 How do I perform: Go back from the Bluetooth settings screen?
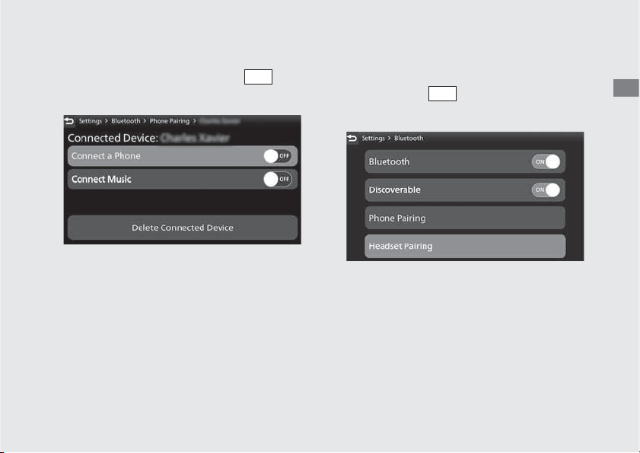(352, 139)
